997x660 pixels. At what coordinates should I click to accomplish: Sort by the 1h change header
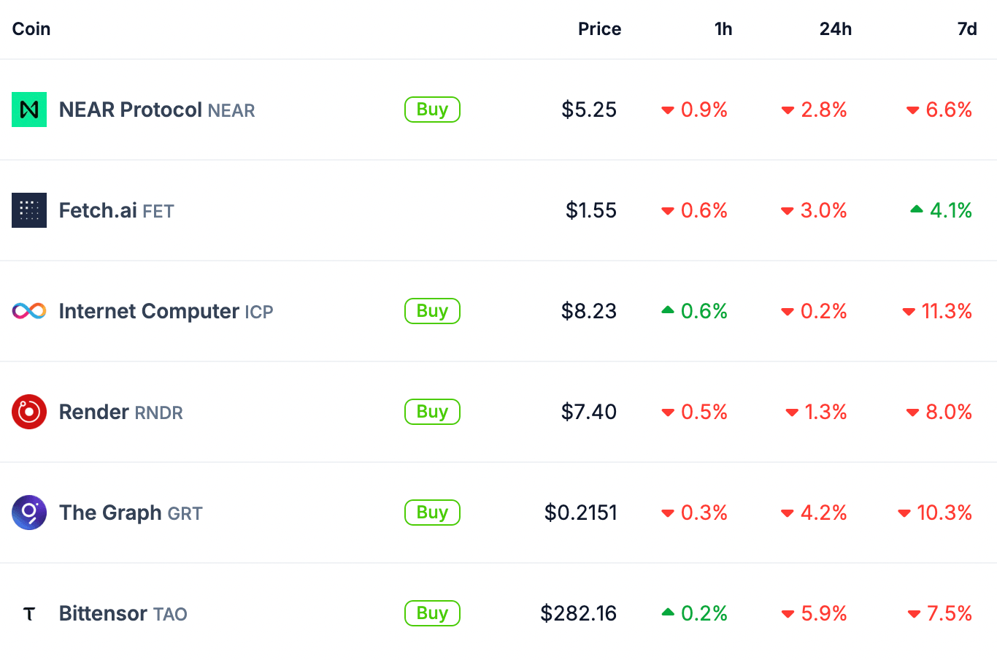click(x=723, y=29)
